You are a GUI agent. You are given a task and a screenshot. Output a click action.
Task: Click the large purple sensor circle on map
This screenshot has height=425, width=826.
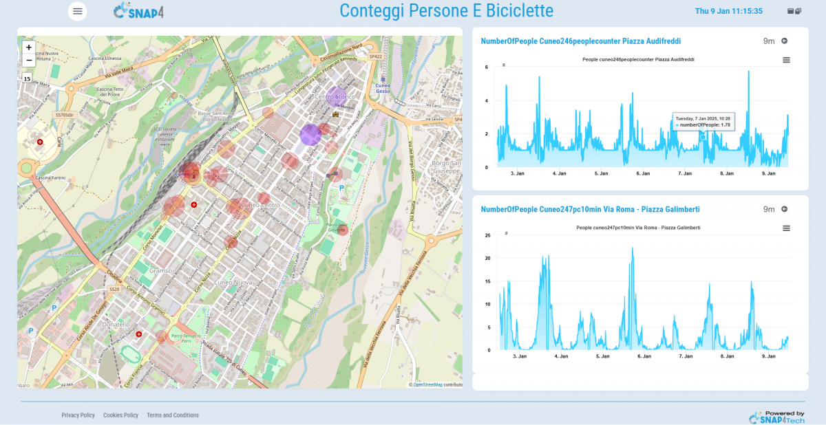click(310, 134)
